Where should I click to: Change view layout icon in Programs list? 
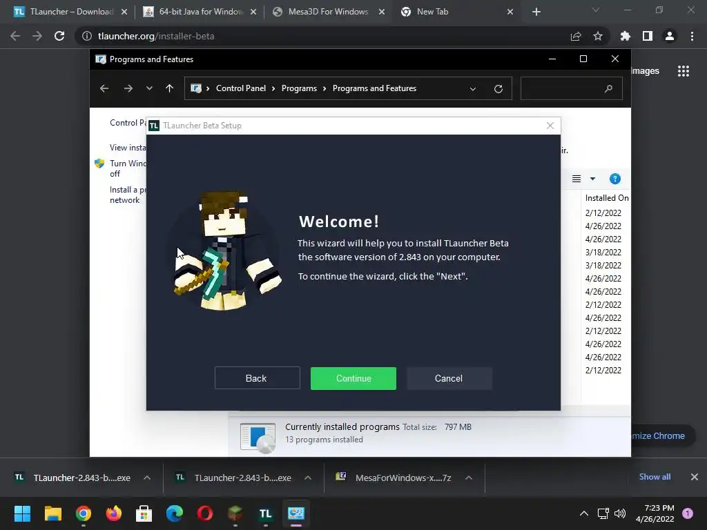pyautogui.click(x=577, y=179)
